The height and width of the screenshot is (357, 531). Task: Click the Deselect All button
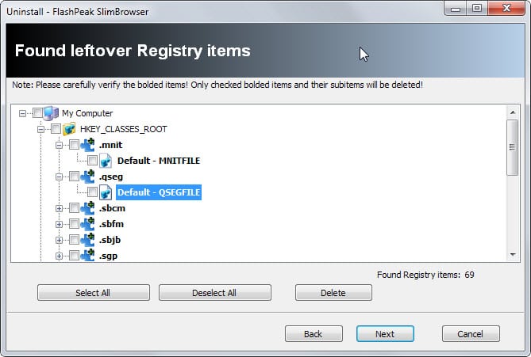pos(215,293)
